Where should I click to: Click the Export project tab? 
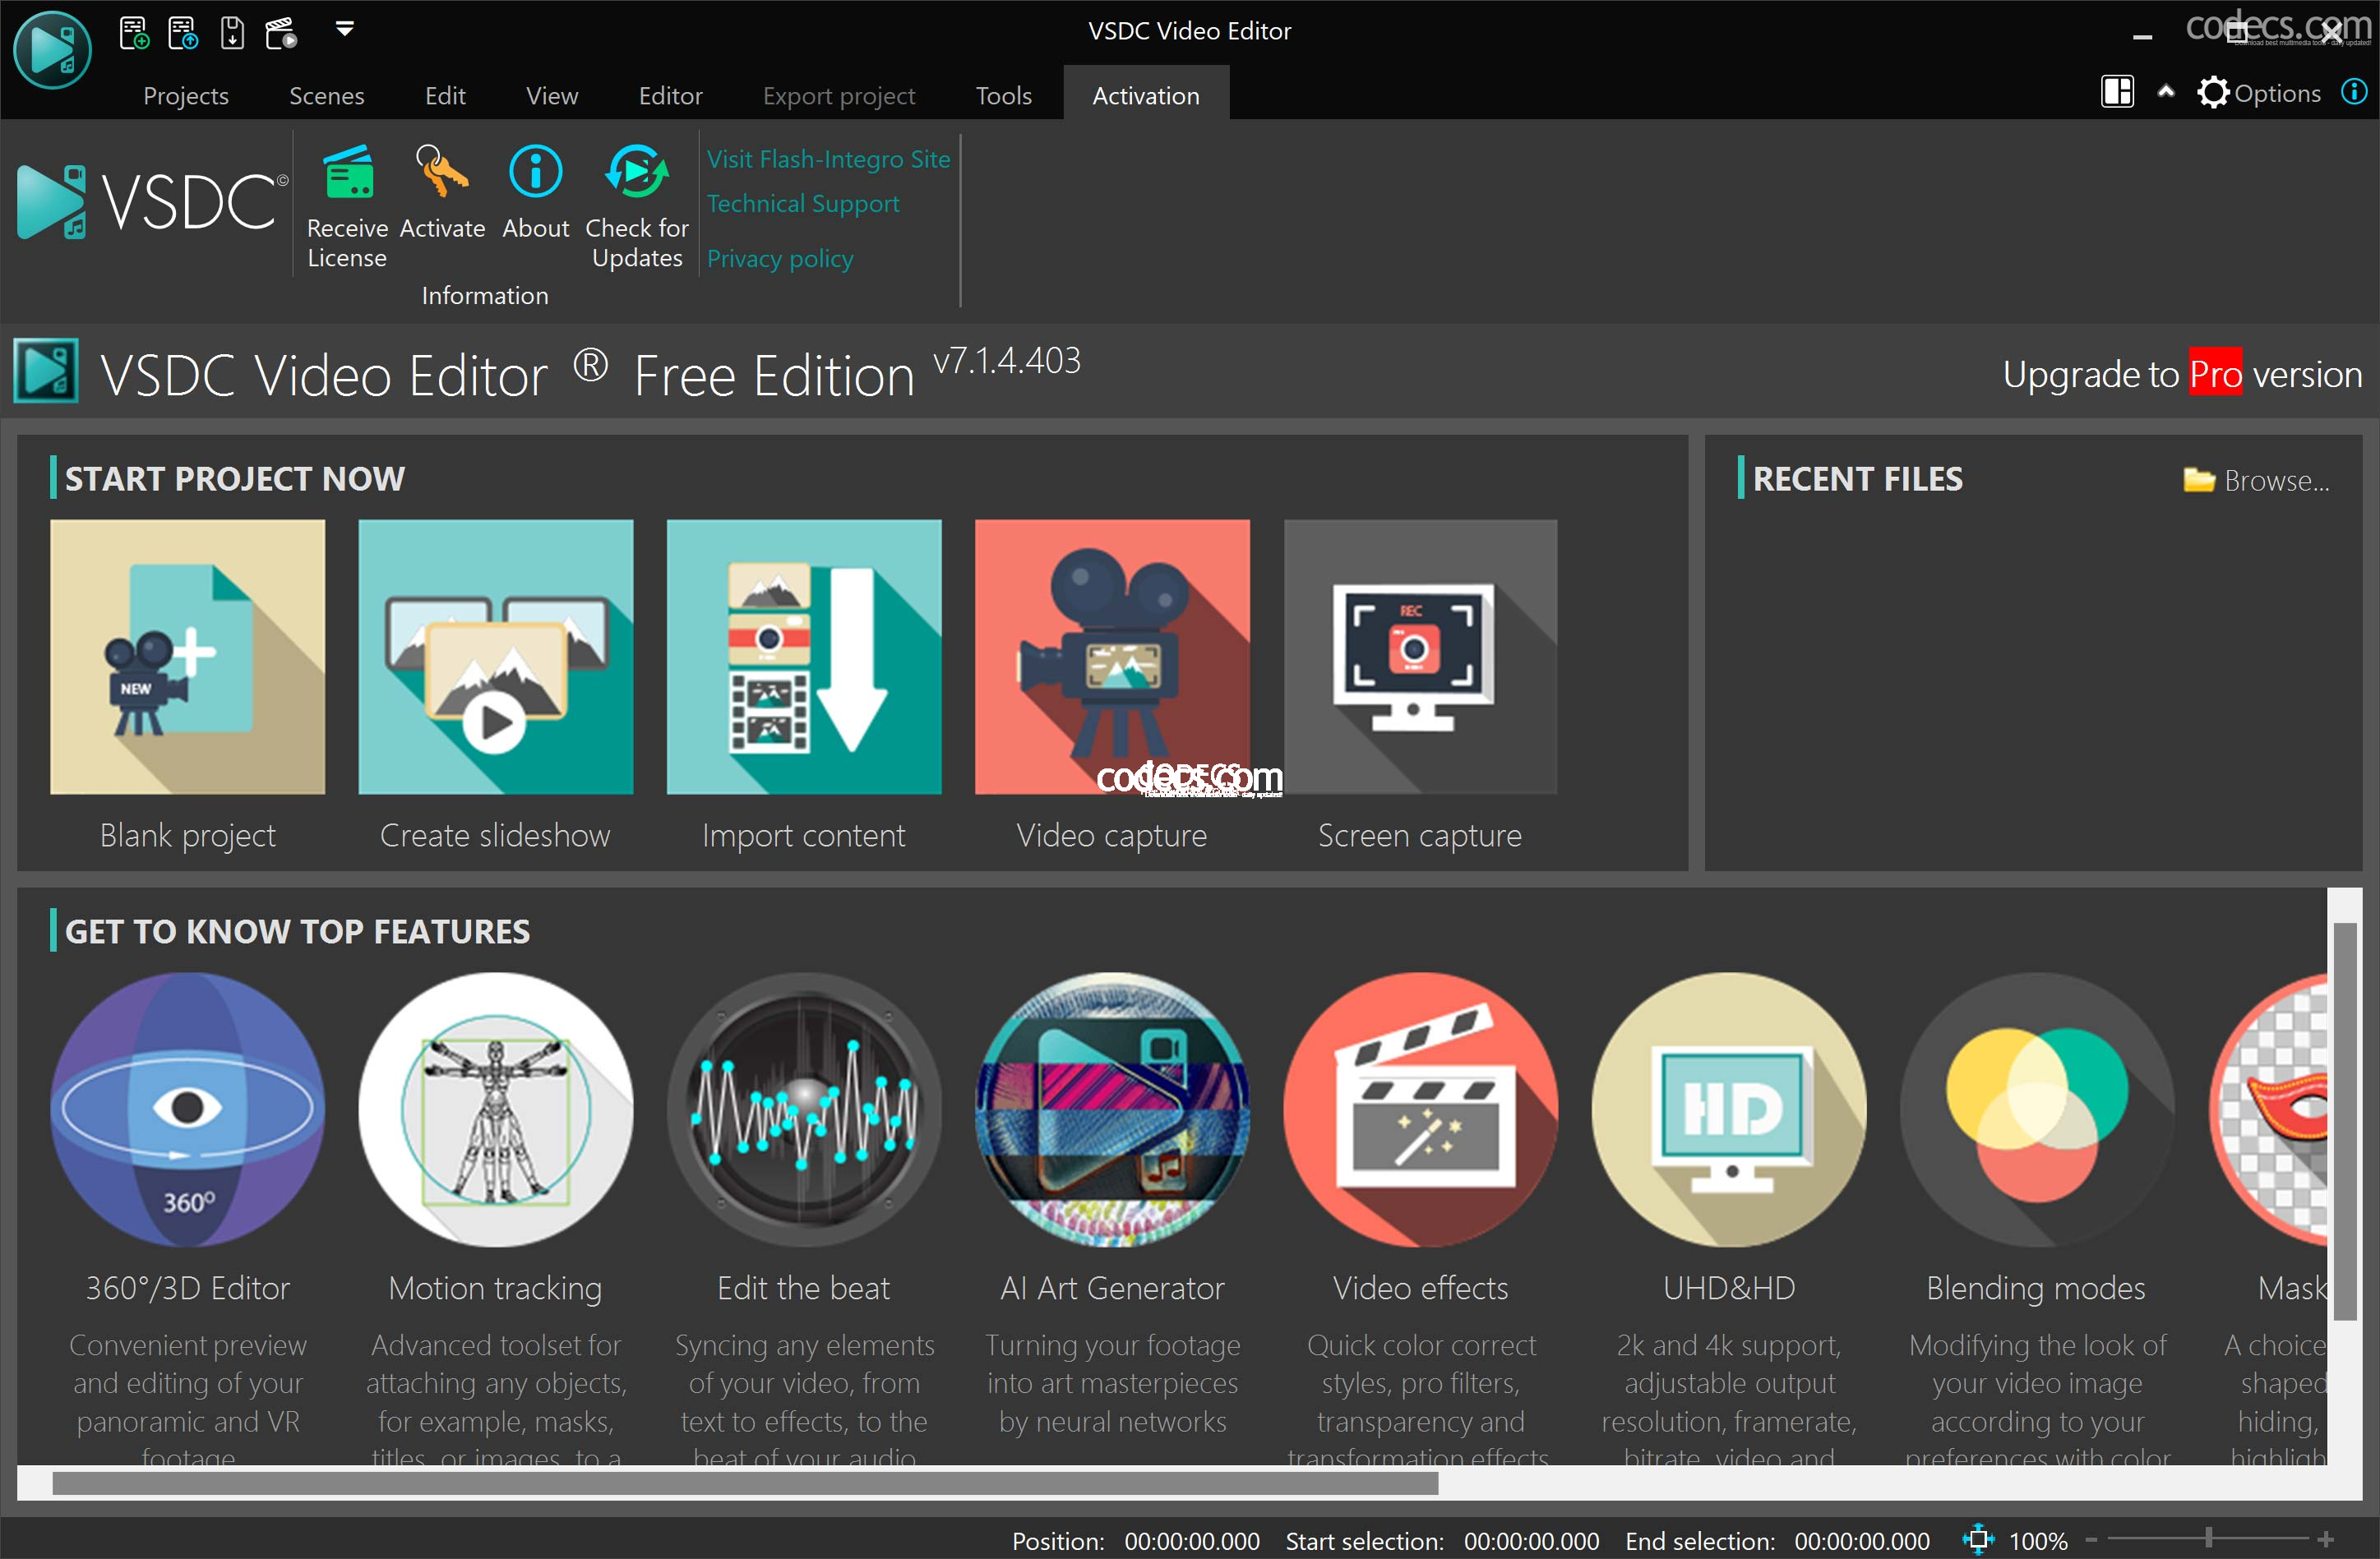(838, 96)
